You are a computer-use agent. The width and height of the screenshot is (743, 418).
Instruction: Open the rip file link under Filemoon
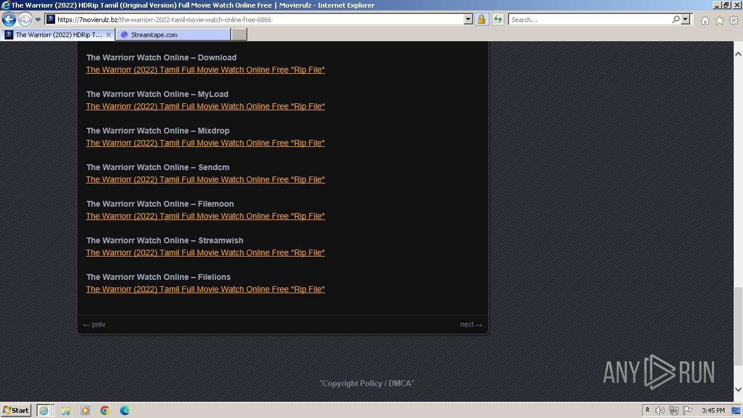pos(205,216)
